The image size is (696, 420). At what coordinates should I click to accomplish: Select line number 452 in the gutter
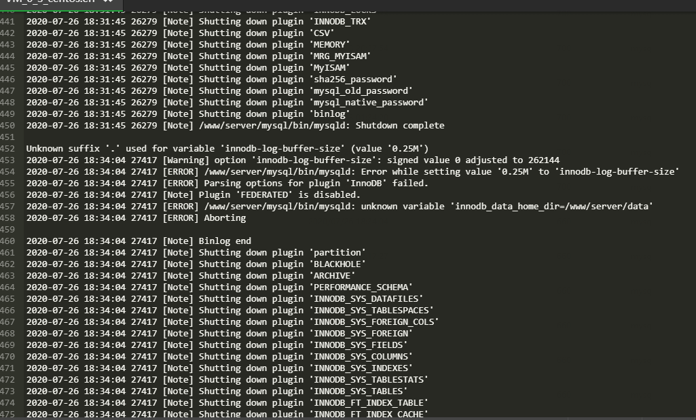coord(7,148)
